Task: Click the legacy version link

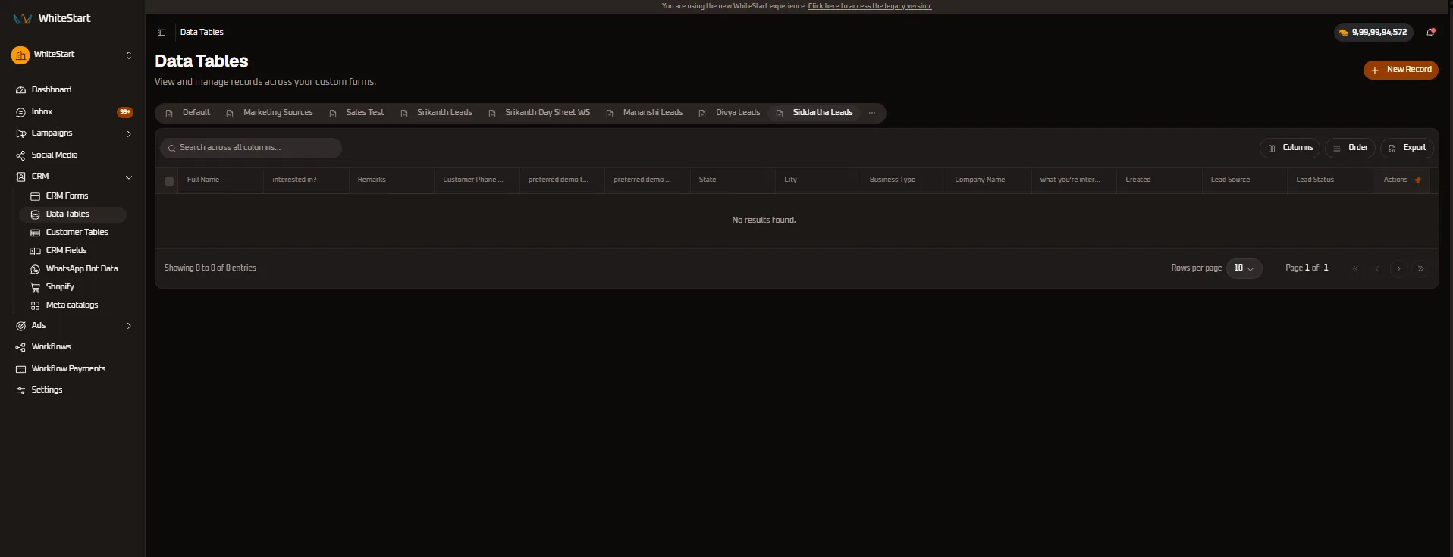Action: [x=870, y=6]
